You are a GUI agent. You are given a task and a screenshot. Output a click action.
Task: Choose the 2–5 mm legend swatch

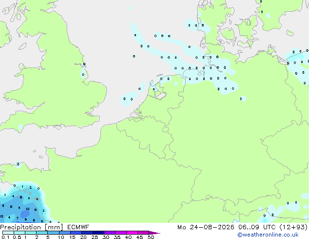[42, 233]
